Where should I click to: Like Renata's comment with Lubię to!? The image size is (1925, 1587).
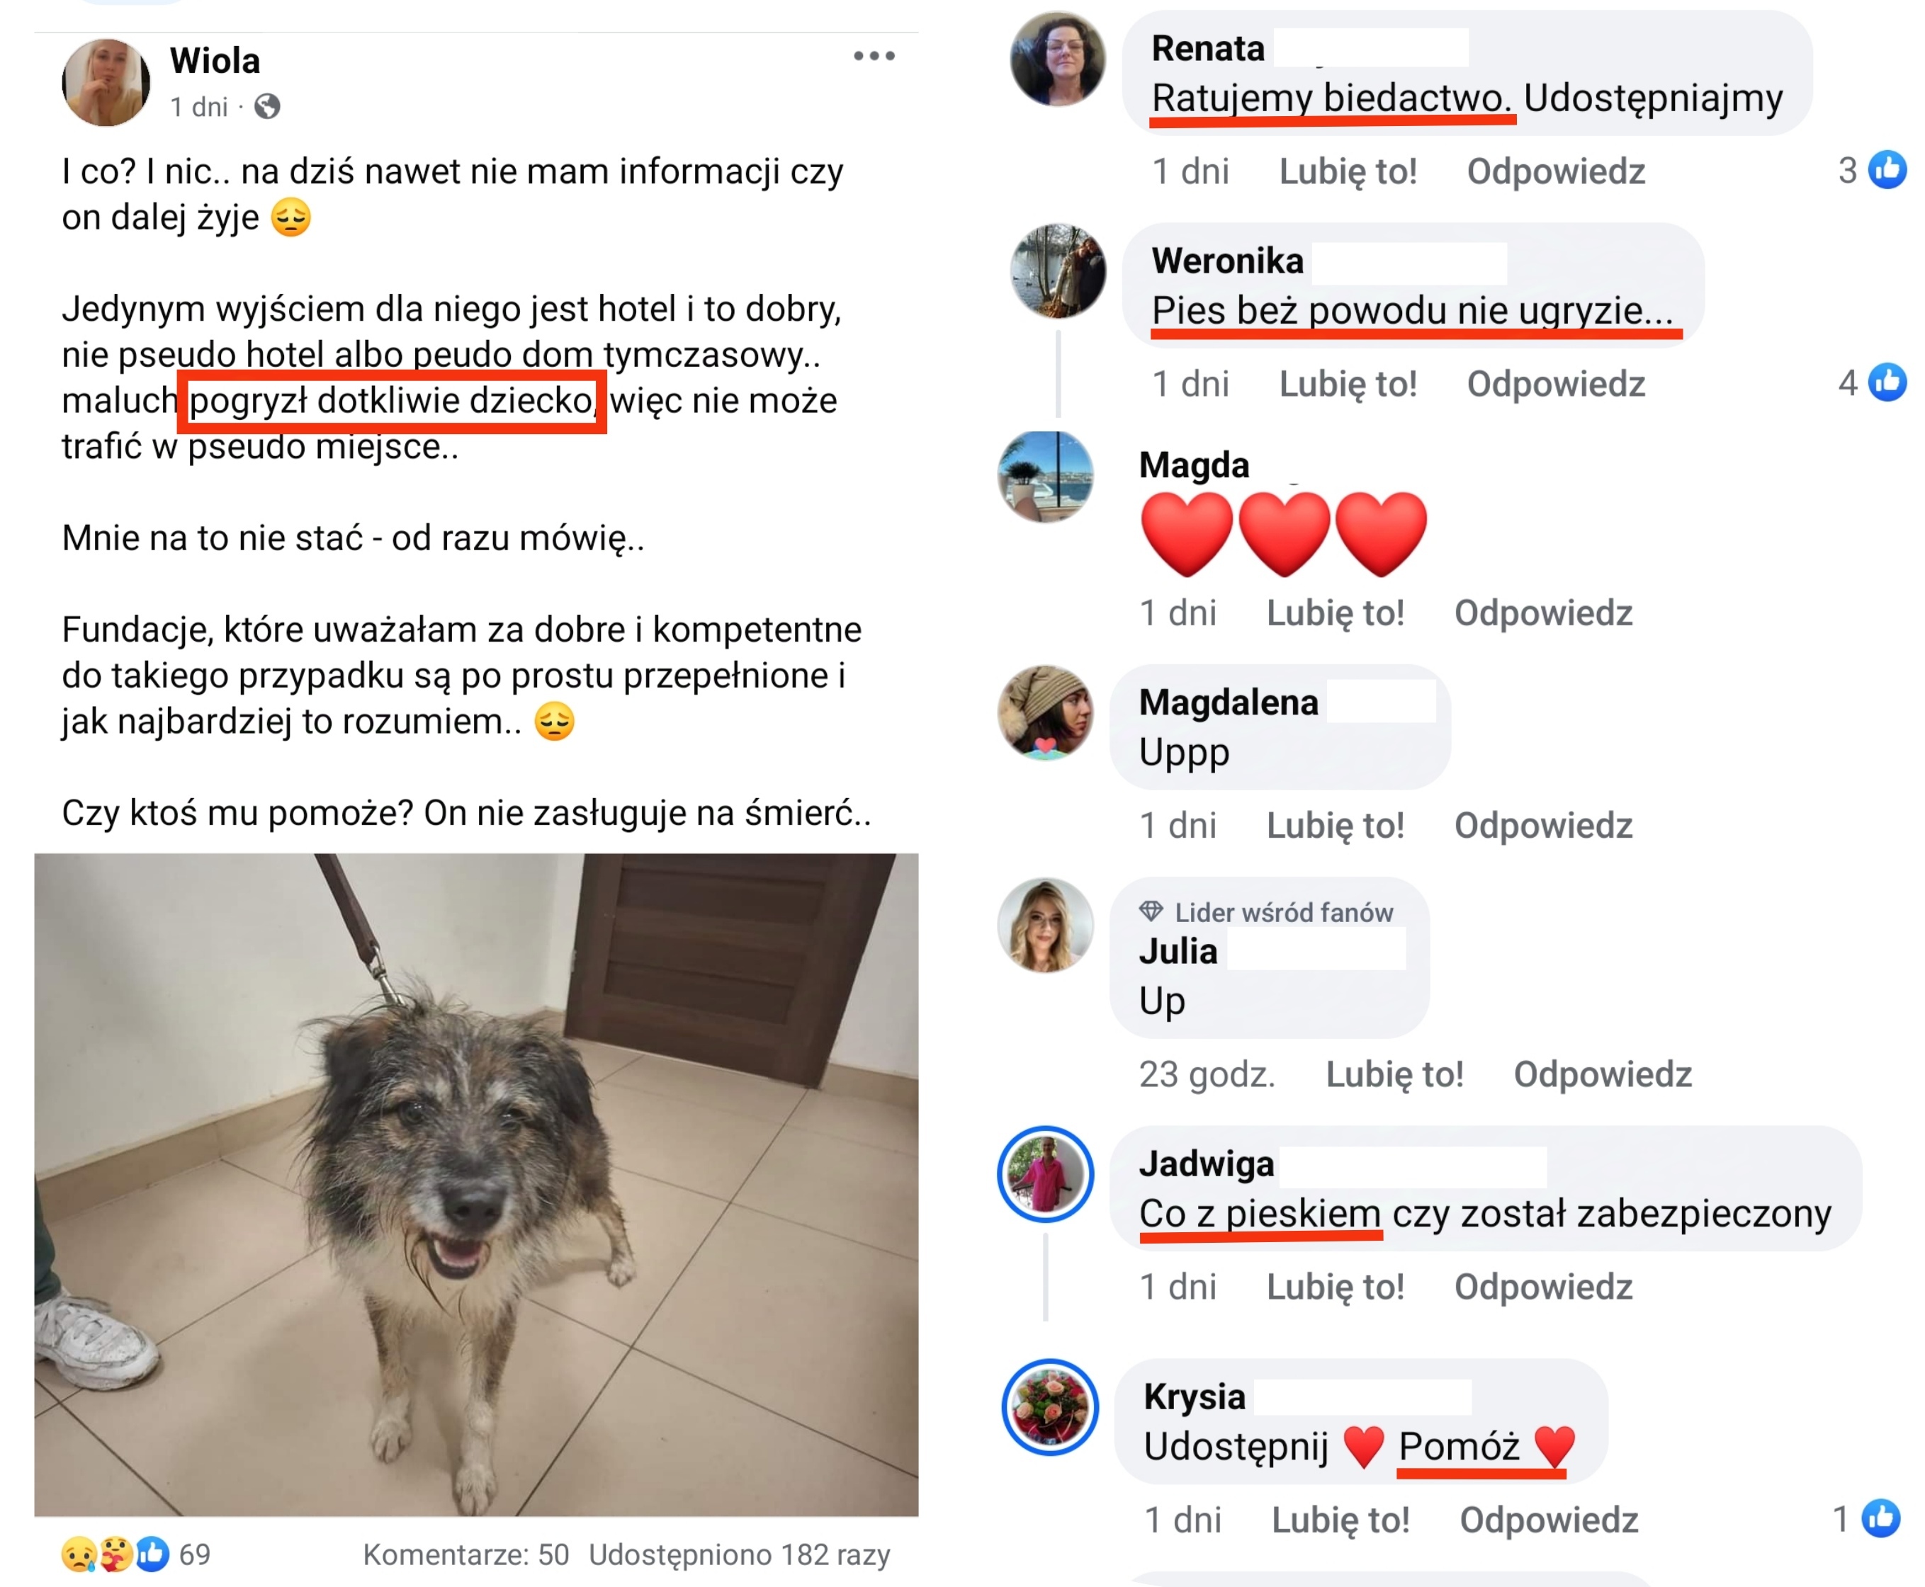click(1347, 171)
